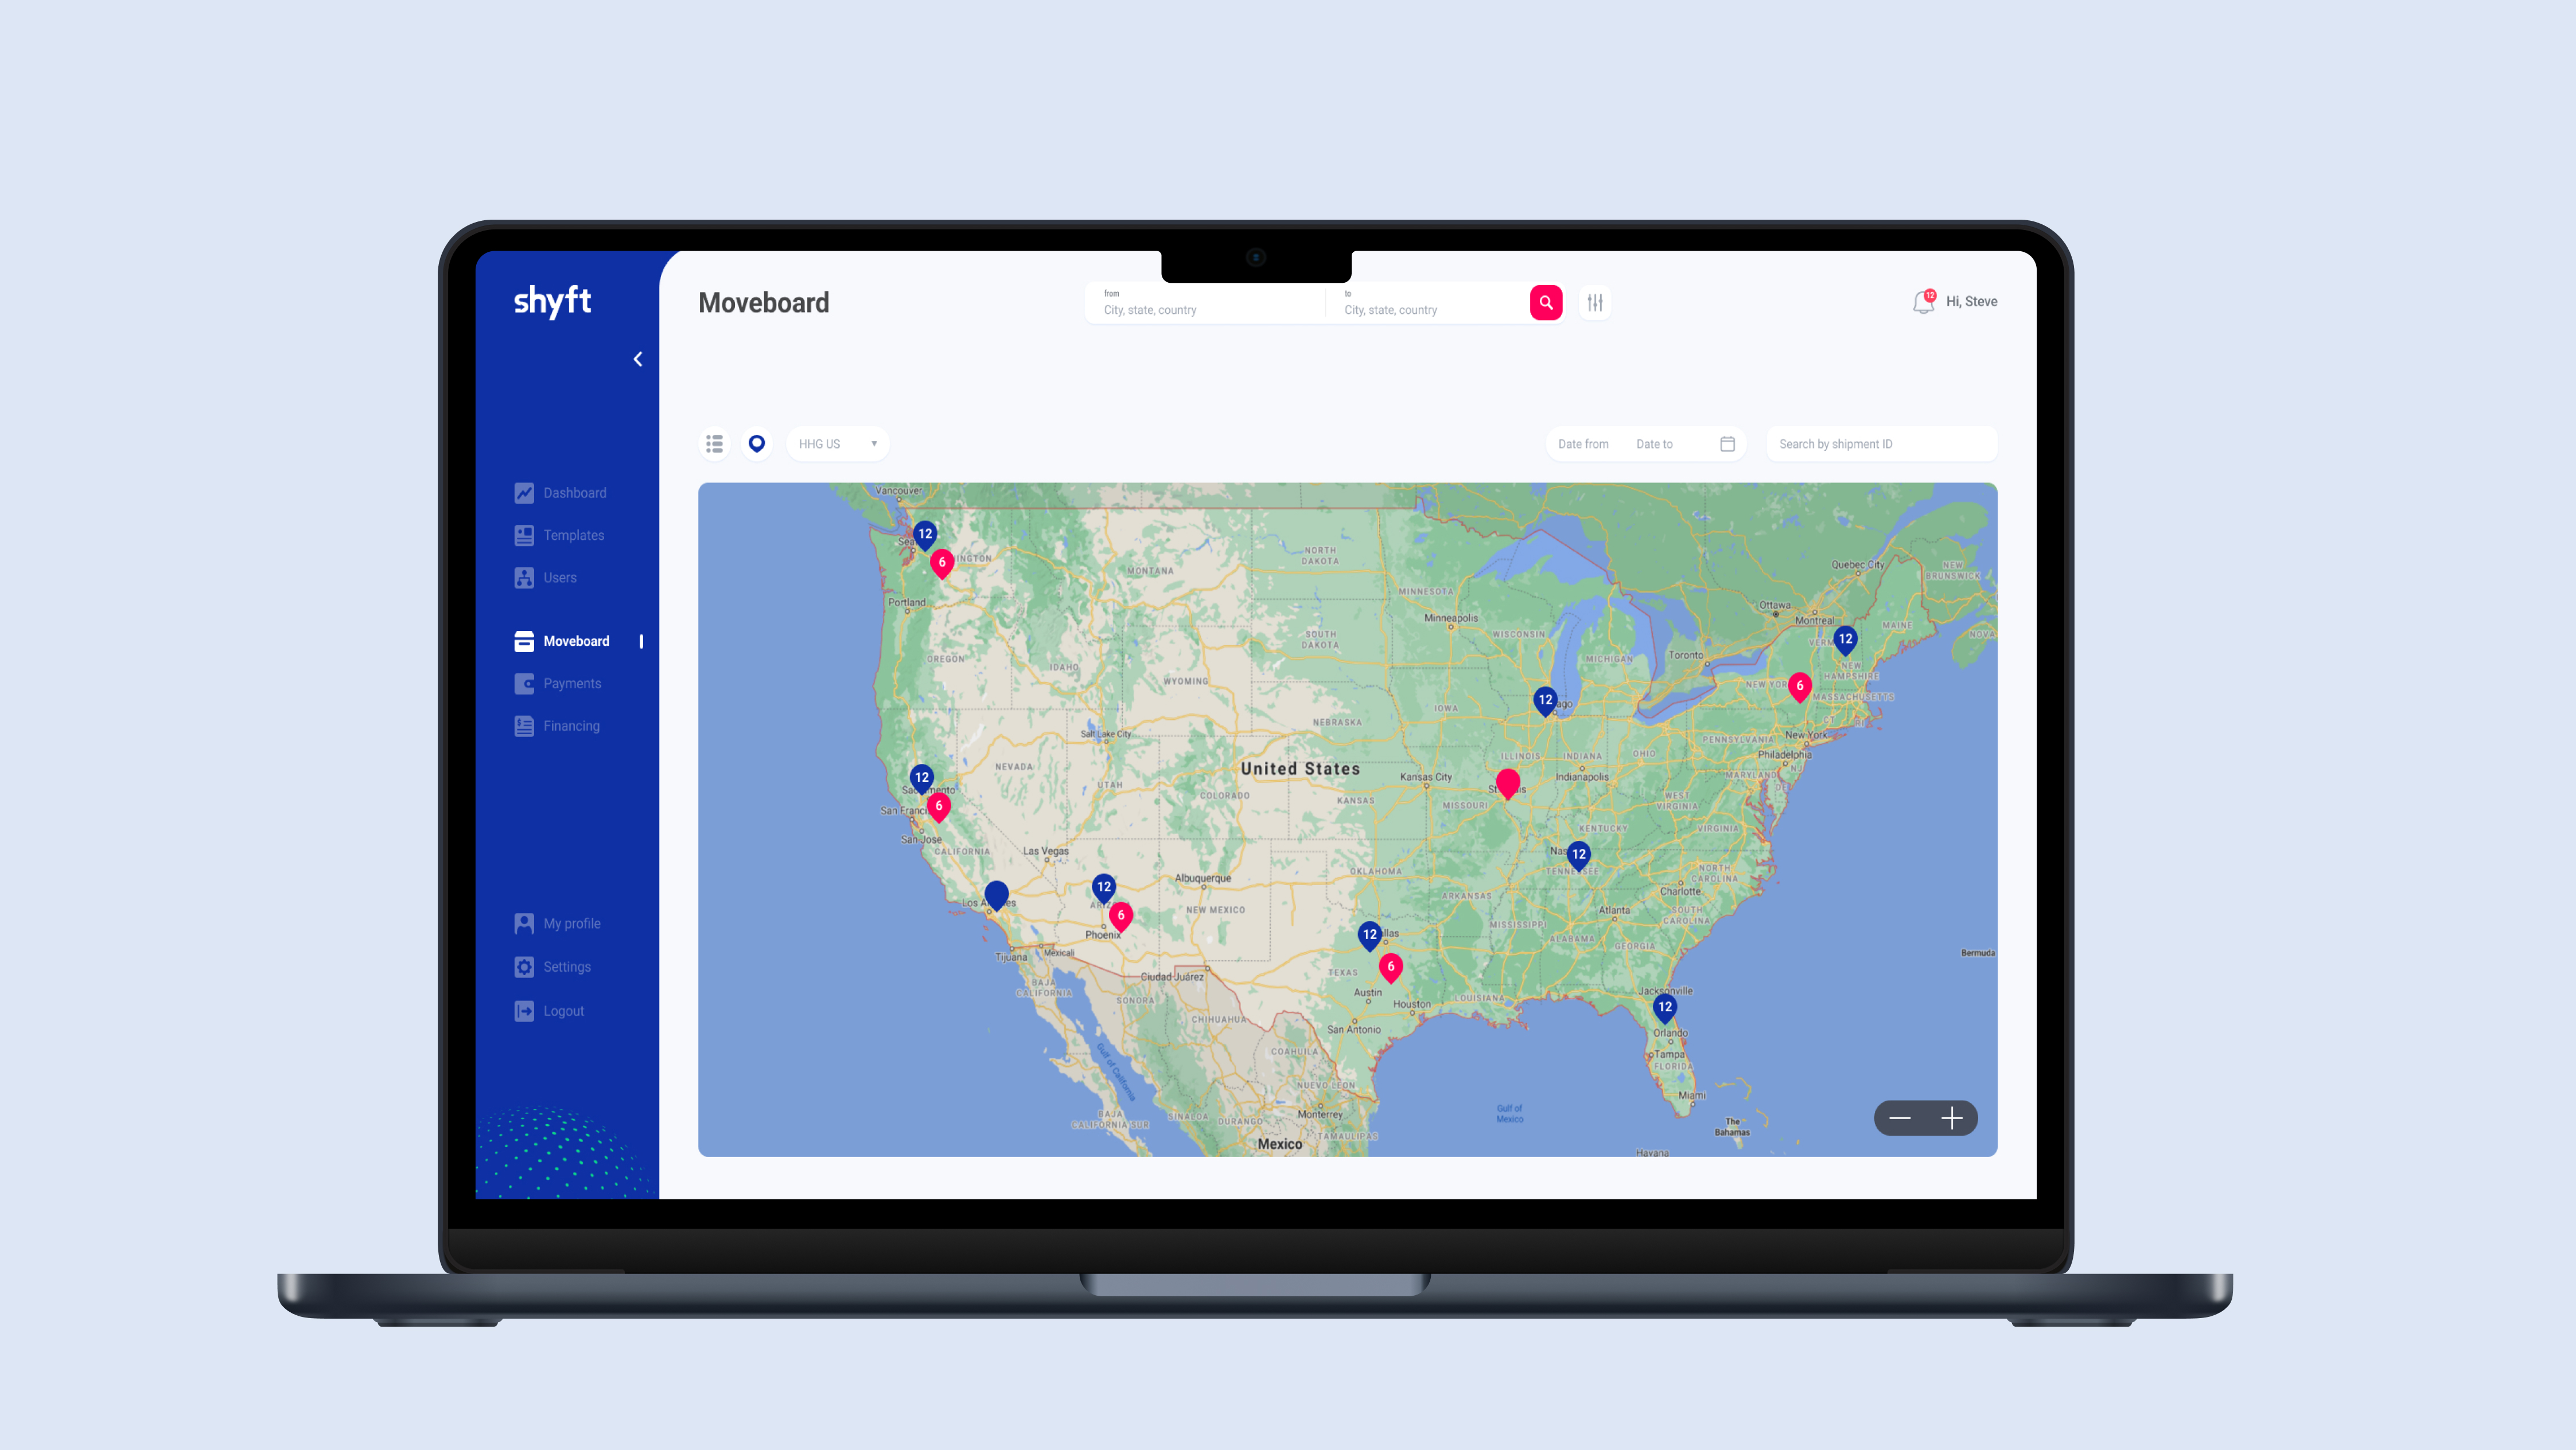Expand the HHG US dropdown
The image size is (2576, 1450).
point(838,443)
